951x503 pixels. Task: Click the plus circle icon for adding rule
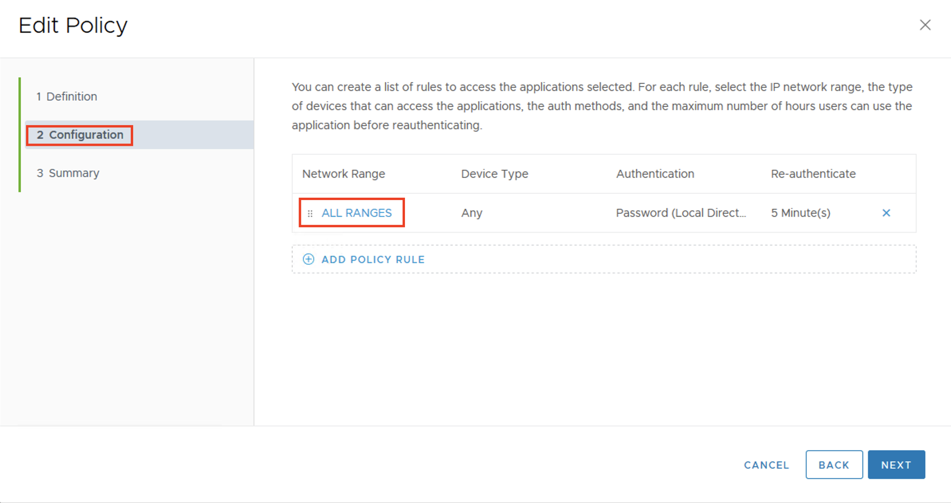click(308, 259)
